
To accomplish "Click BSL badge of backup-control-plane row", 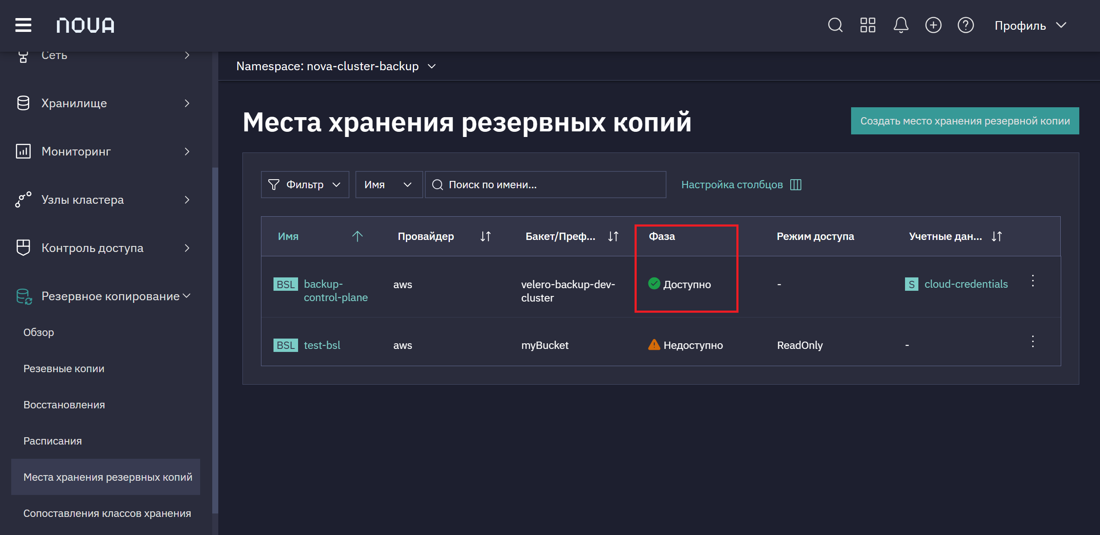I will (x=286, y=284).
